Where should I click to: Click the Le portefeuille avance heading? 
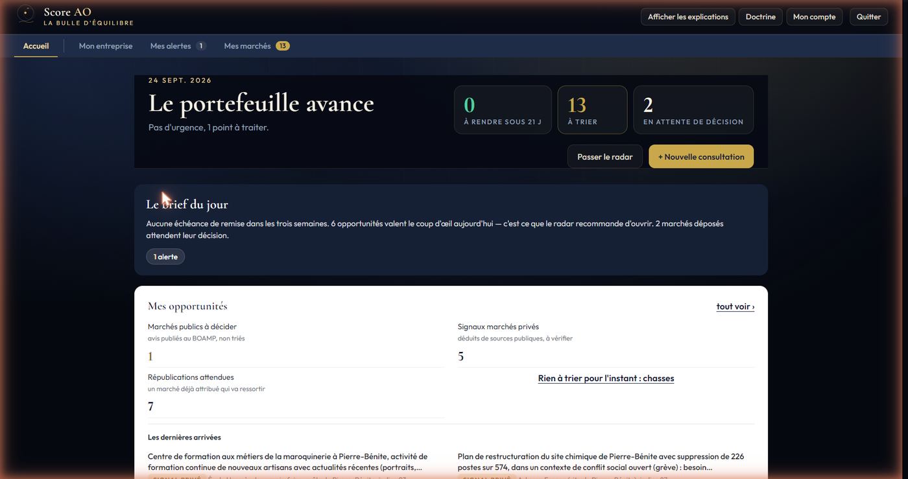pyautogui.click(x=261, y=103)
